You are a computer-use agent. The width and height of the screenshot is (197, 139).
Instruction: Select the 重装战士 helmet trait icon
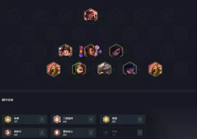(x=57, y=133)
